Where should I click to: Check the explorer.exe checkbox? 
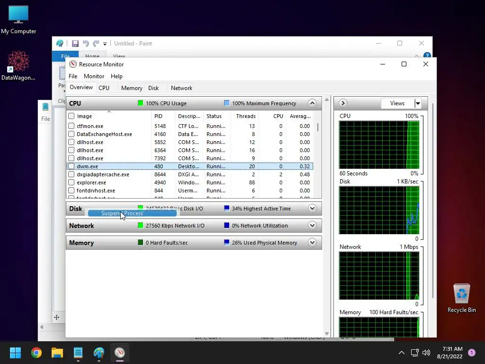coord(72,182)
